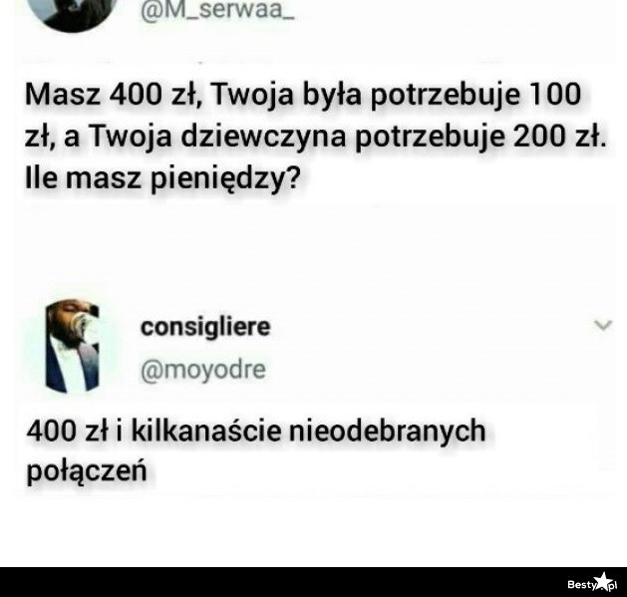Click the star in Besty.pl logo
This screenshot has width=627, height=597.
pyautogui.click(x=602, y=581)
